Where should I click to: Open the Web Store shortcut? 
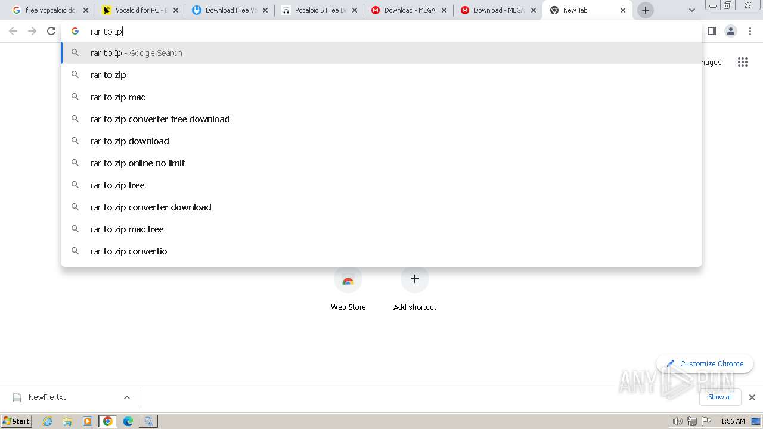tap(348, 290)
